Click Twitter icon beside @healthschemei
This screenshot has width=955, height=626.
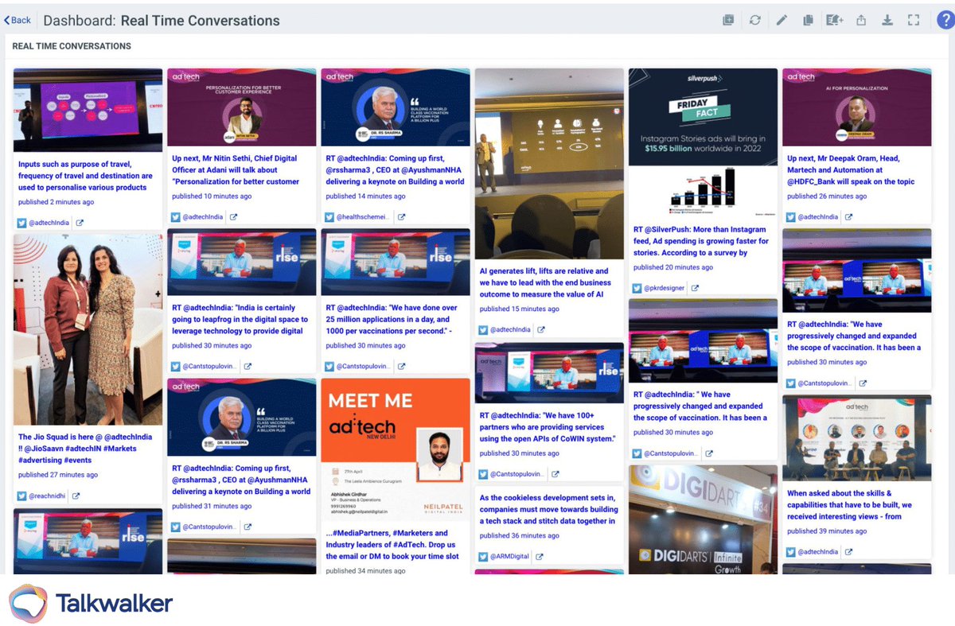pyautogui.click(x=330, y=217)
